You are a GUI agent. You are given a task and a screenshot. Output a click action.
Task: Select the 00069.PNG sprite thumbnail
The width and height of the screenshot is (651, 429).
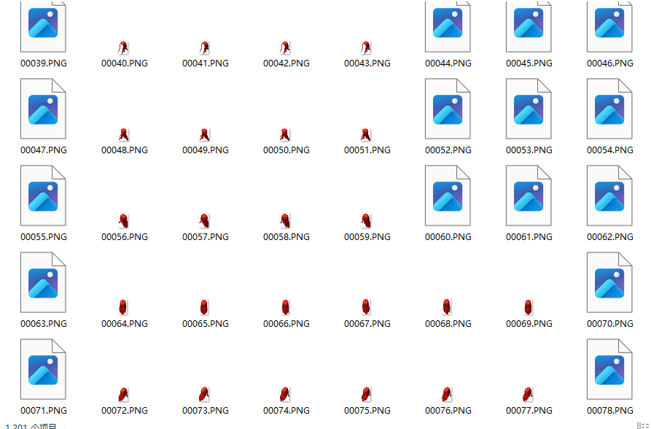[x=529, y=307]
